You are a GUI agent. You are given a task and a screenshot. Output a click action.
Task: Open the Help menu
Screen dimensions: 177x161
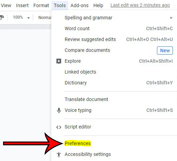(x=98, y=5)
